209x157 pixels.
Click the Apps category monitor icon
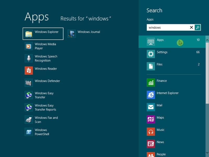151,42
